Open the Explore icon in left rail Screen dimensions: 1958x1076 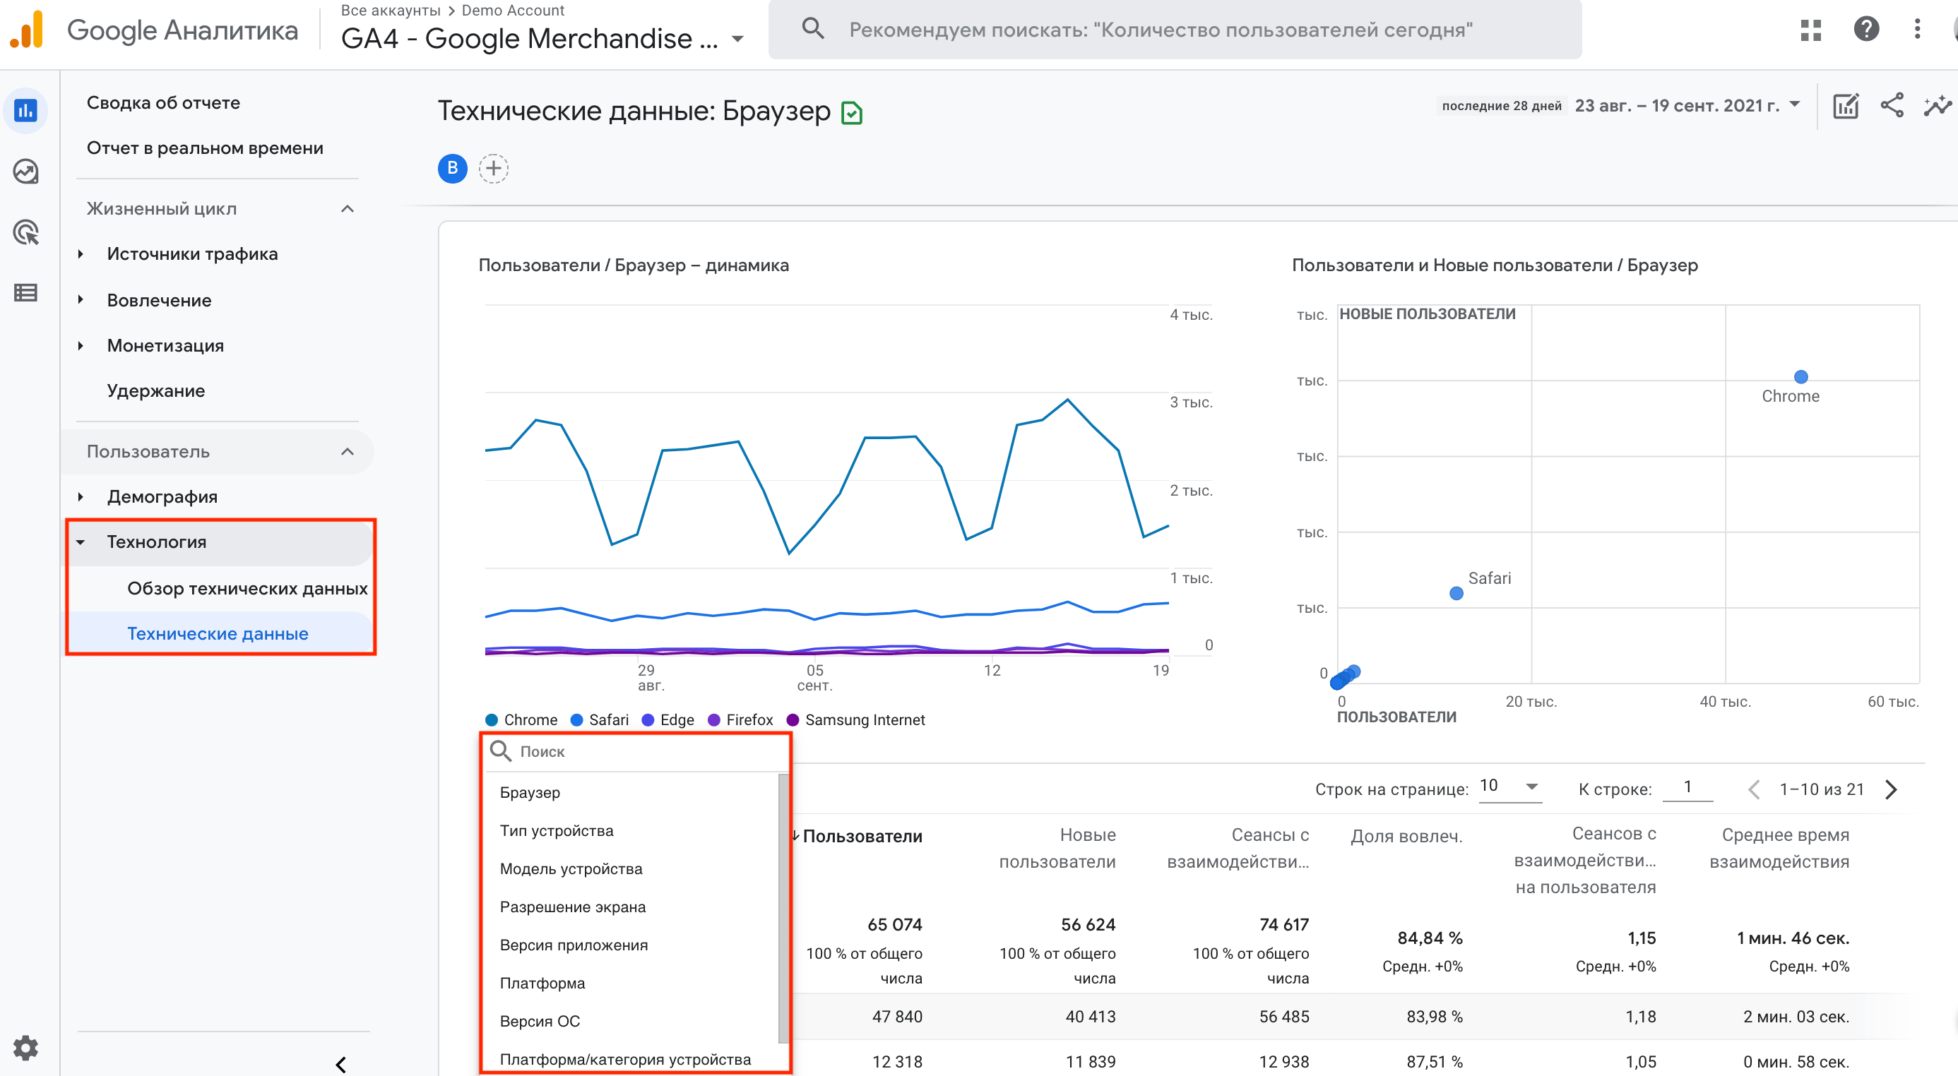(x=26, y=172)
